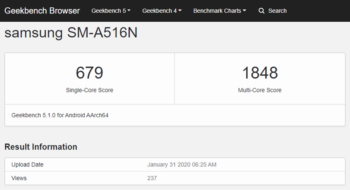350x190 pixels.
Task: Open the Geekbench 5 dropdown menu
Action: coord(111,10)
